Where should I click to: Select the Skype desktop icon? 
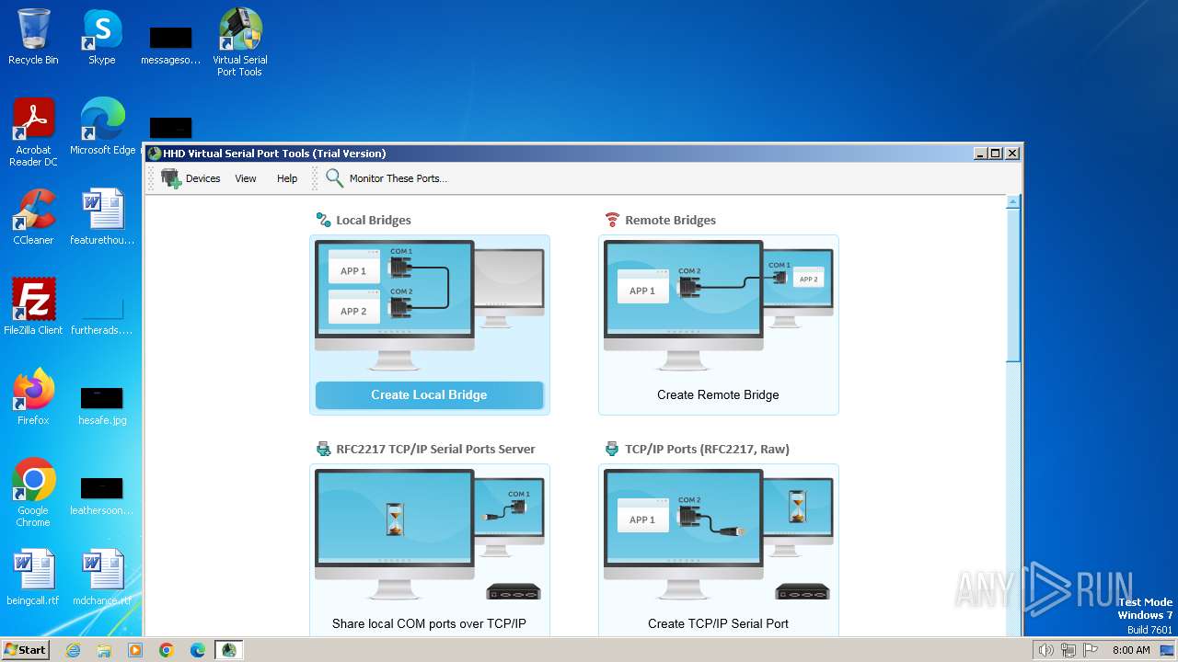click(102, 37)
